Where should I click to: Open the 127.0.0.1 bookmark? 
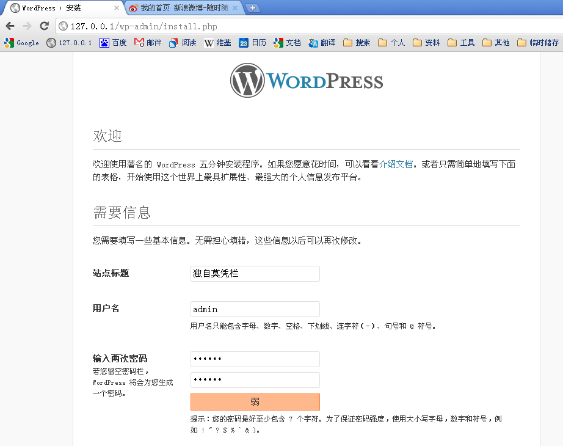tap(69, 43)
